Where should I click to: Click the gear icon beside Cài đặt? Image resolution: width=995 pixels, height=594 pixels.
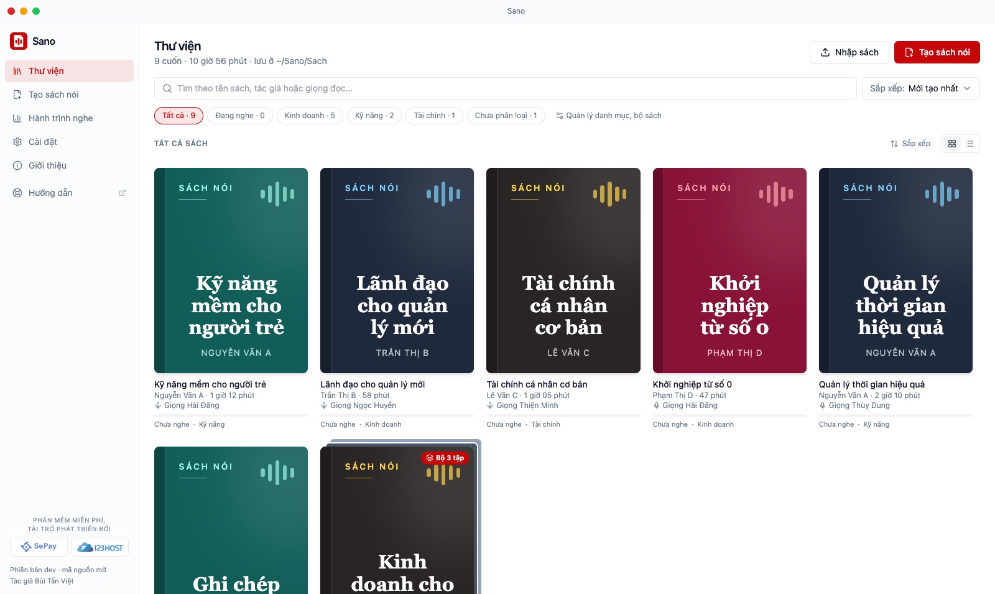(x=17, y=142)
